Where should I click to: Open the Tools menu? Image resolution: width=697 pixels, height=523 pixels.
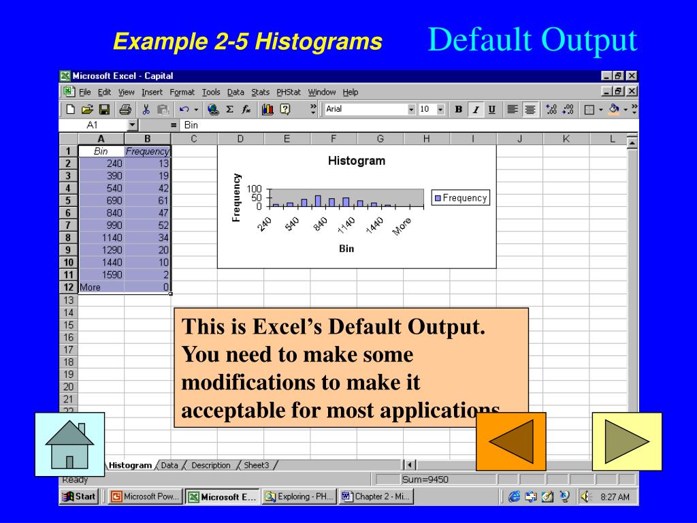[x=211, y=92]
